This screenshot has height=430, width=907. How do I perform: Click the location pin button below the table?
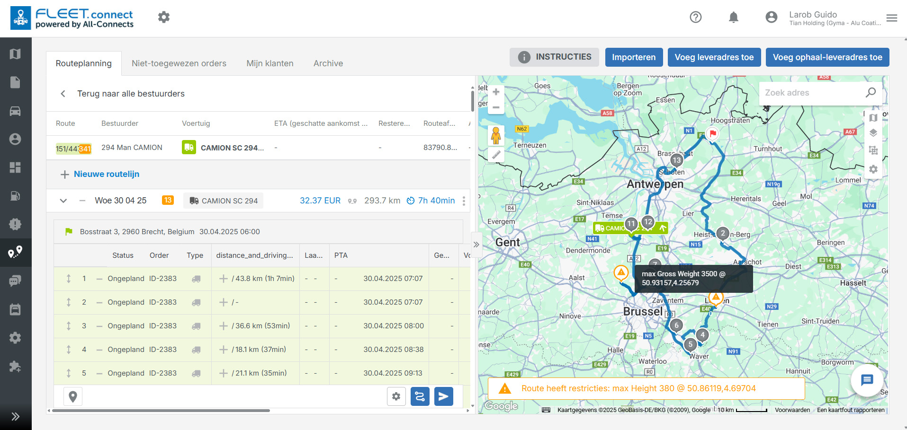point(73,396)
